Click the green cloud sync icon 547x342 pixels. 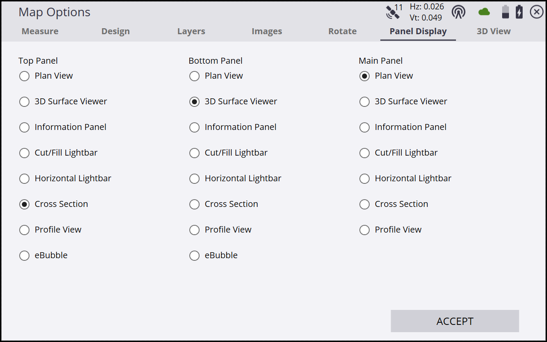pos(484,12)
